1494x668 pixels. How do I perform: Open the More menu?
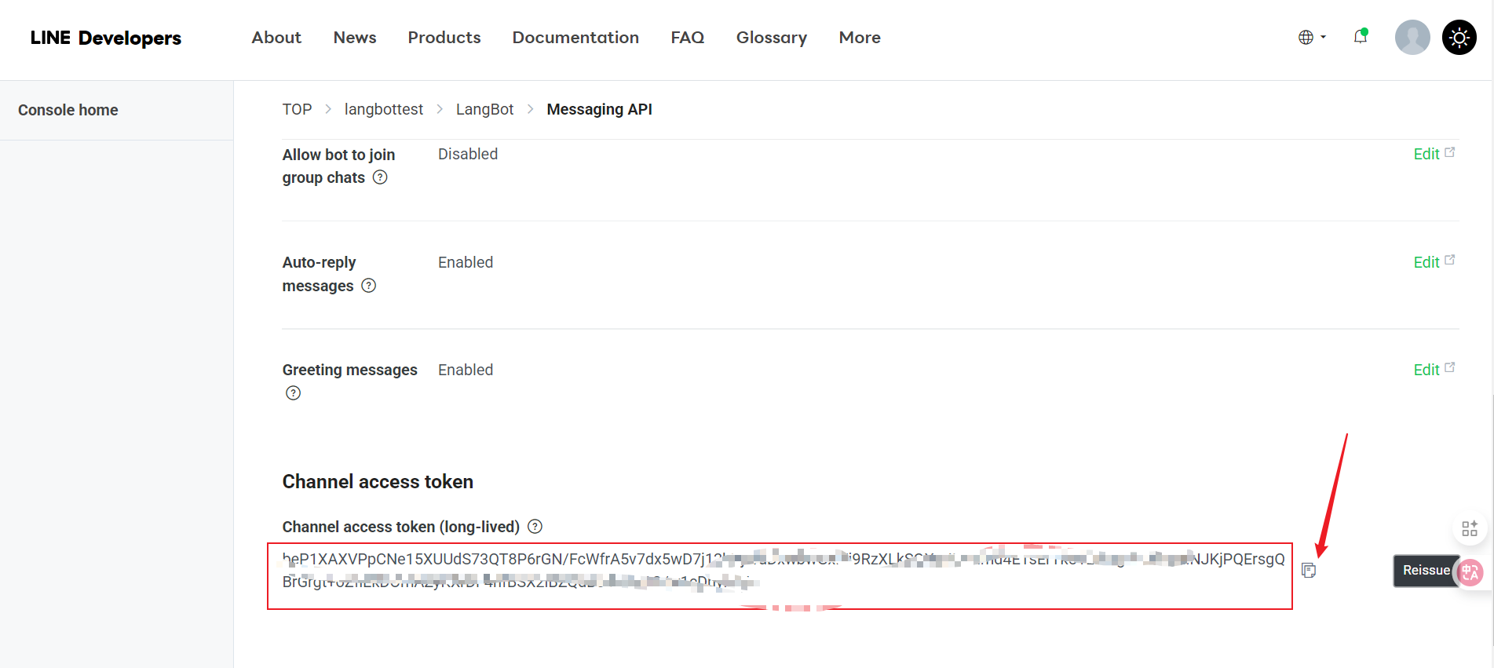[x=860, y=38]
